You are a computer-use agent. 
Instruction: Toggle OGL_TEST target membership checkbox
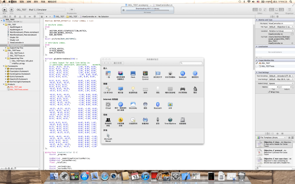click(x=257, y=63)
